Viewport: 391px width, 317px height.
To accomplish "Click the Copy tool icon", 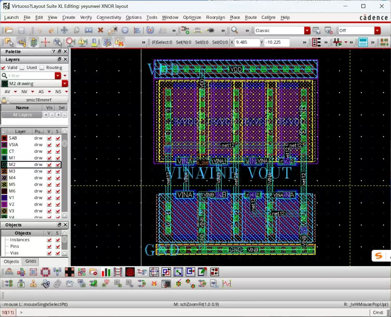I will [x=76, y=30].
